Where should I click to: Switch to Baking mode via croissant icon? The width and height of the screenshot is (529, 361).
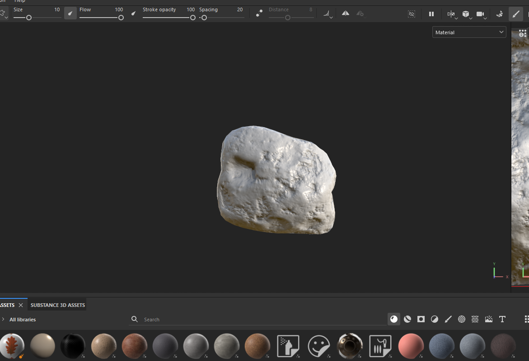coord(499,14)
